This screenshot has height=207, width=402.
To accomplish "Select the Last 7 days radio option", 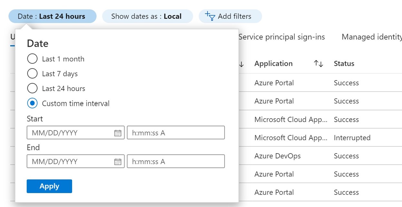I will (33, 74).
